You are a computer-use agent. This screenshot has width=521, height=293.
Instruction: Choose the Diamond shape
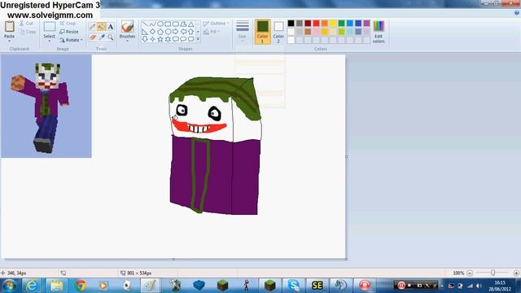point(152,32)
